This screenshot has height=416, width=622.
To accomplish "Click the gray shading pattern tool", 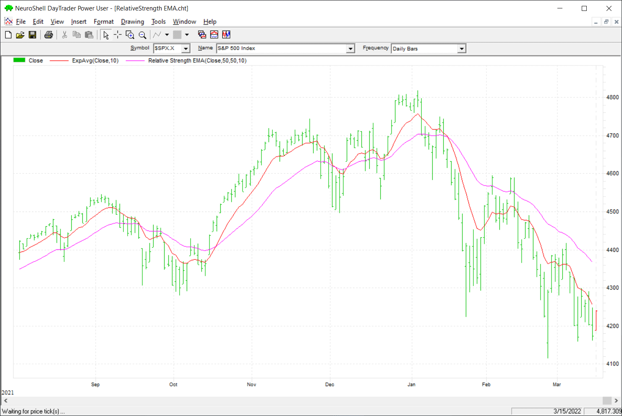I will click(178, 35).
